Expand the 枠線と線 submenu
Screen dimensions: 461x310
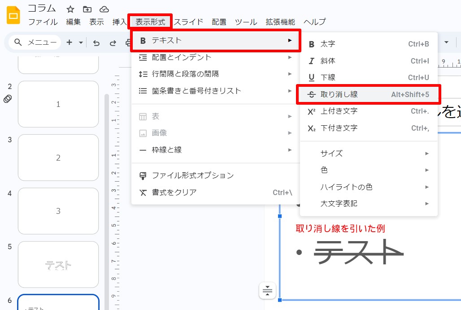tap(216, 150)
